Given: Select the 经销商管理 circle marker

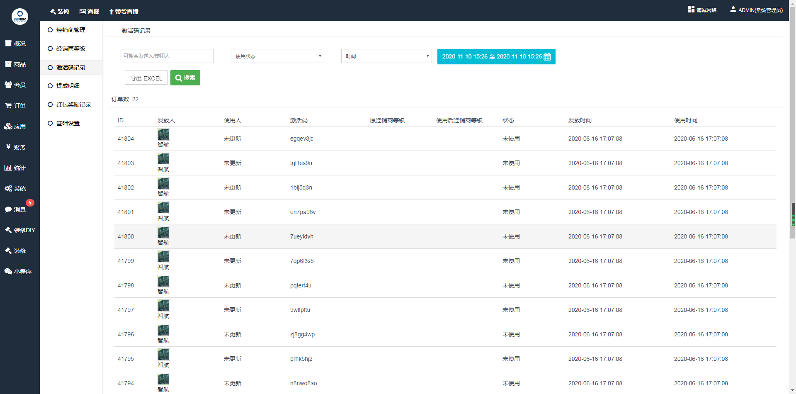Looking at the screenshot, I should tap(50, 30).
